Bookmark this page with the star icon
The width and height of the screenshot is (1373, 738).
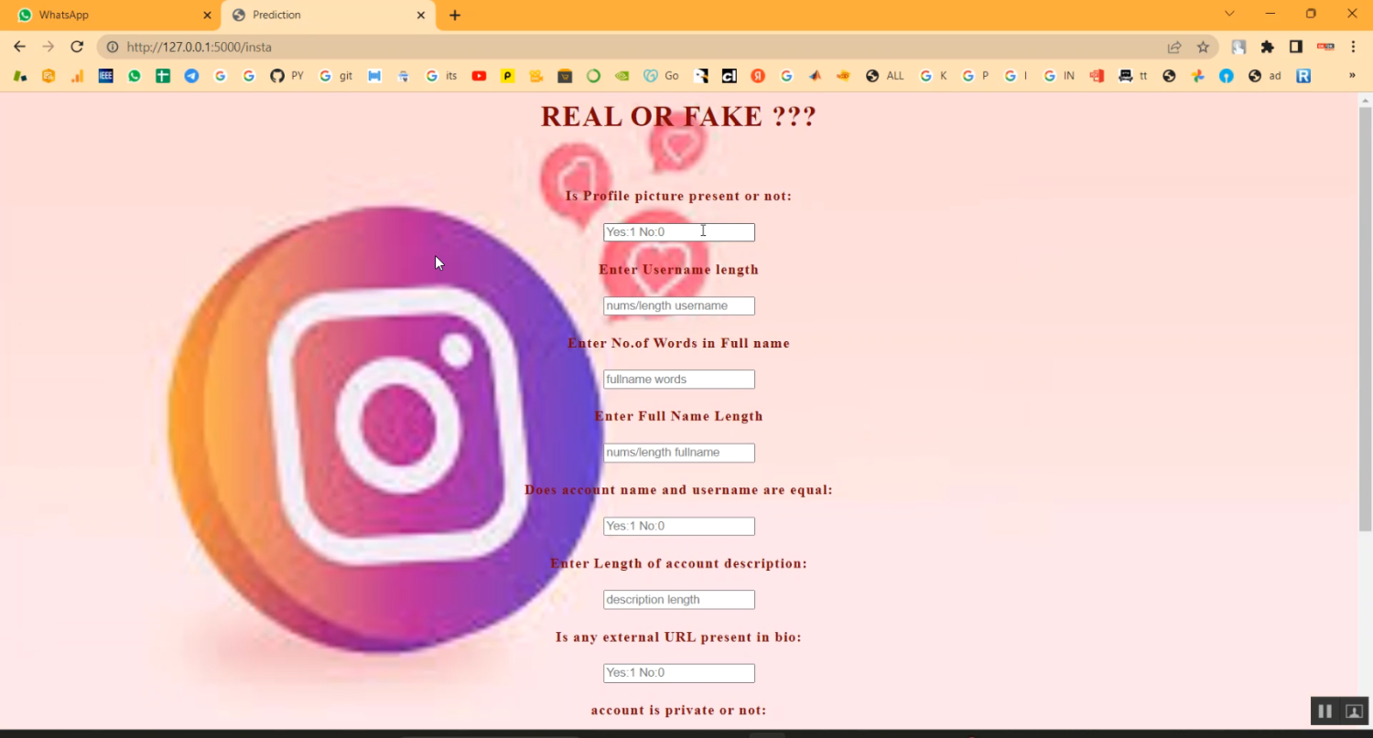tap(1203, 47)
